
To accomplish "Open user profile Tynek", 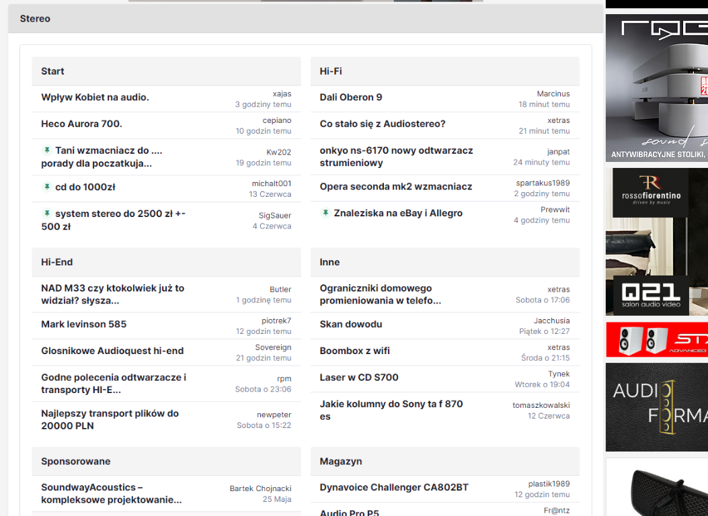I will [x=559, y=374].
